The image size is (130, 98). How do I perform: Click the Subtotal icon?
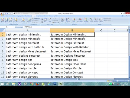[x=101, y=20]
